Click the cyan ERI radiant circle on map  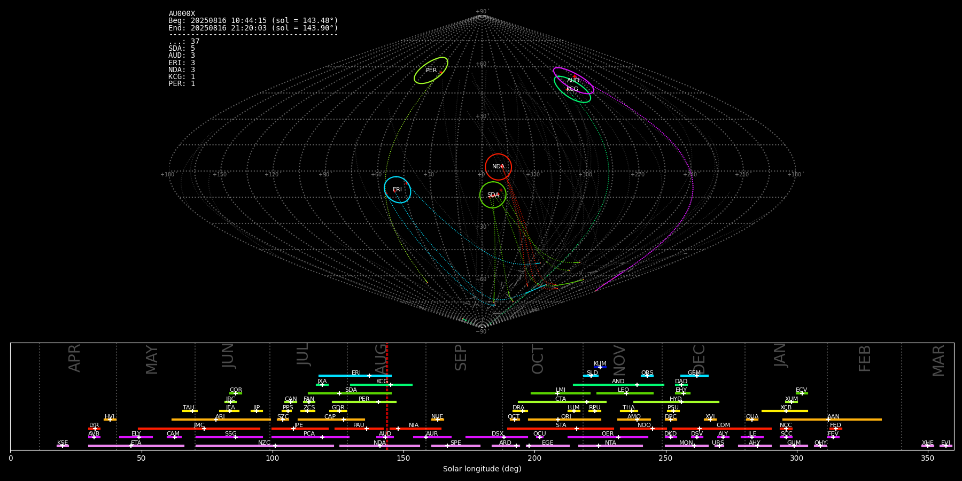397,190
